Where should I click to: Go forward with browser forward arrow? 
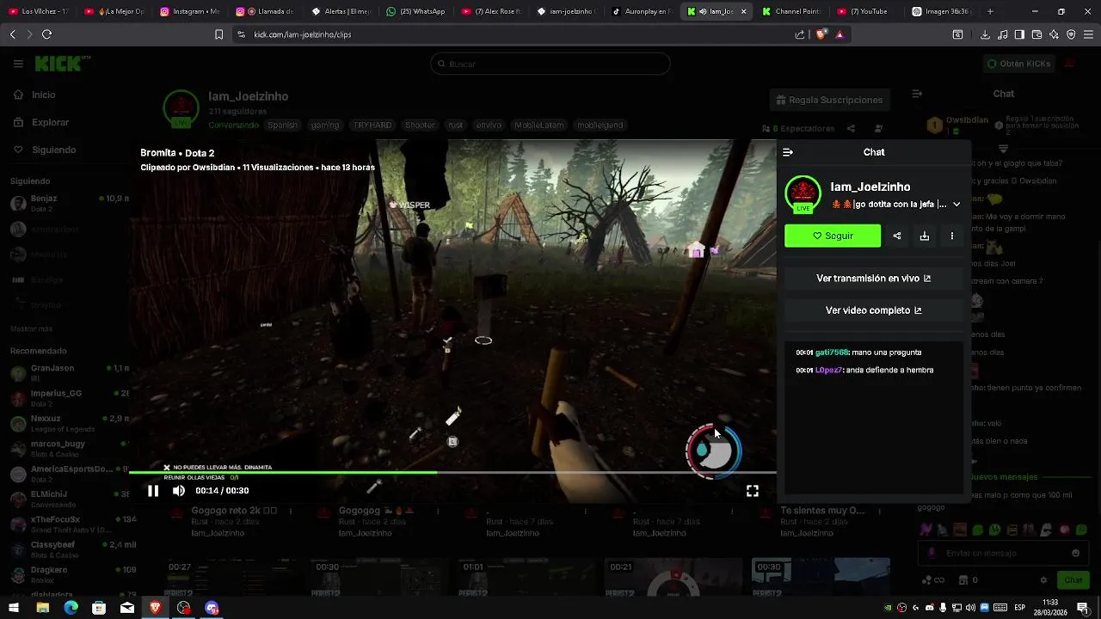click(x=29, y=34)
